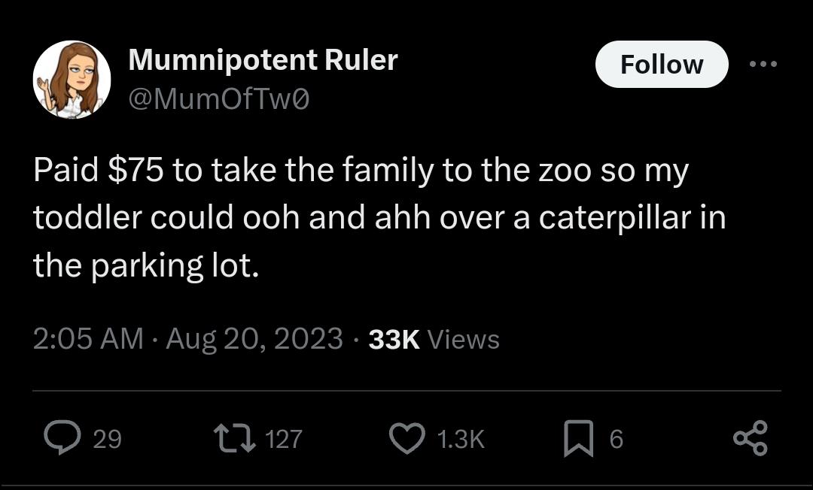Like the tweet with the heart icon
The height and width of the screenshot is (490, 813).
pyautogui.click(x=406, y=438)
